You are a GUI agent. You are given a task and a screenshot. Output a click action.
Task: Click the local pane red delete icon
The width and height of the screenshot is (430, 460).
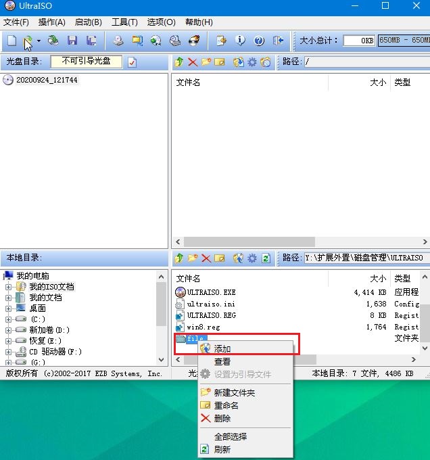click(x=206, y=258)
